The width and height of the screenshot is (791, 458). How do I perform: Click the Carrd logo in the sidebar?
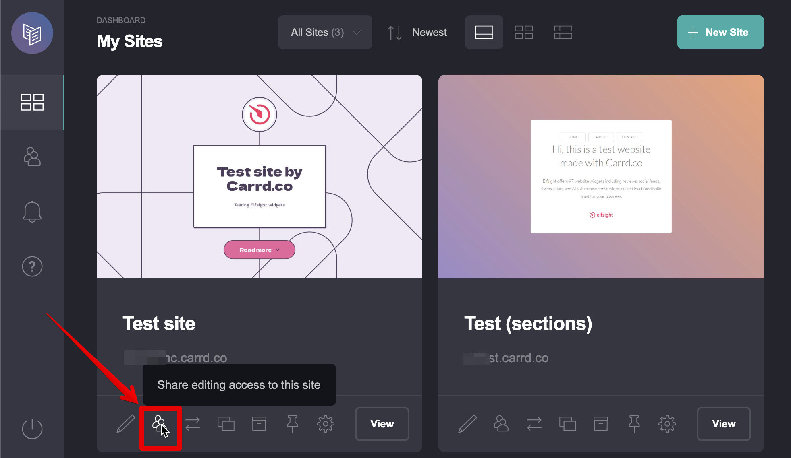32,33
